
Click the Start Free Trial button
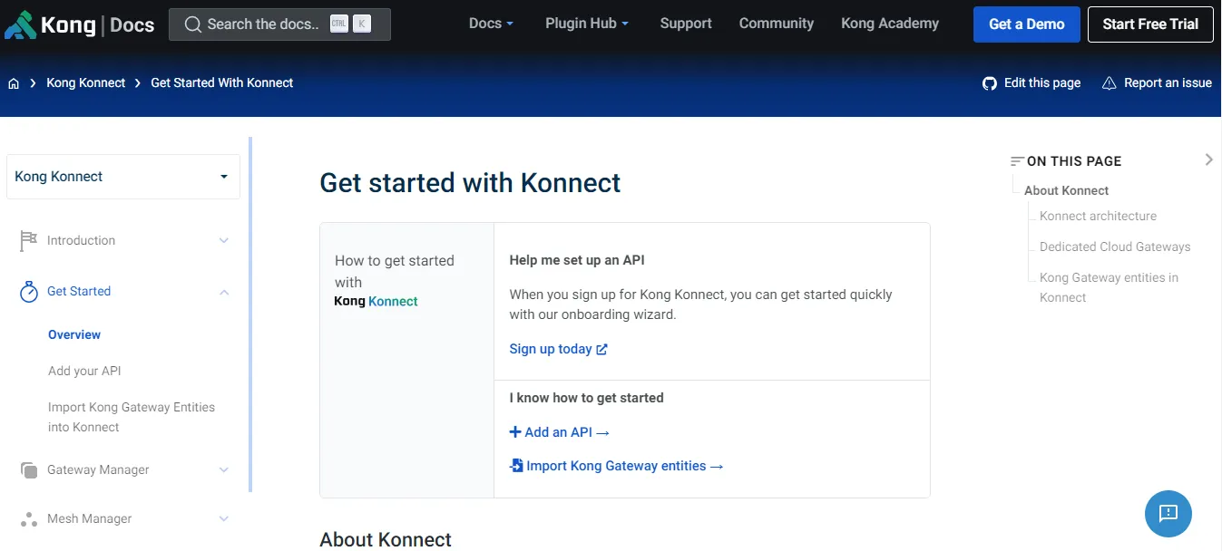click(1150, 24)
